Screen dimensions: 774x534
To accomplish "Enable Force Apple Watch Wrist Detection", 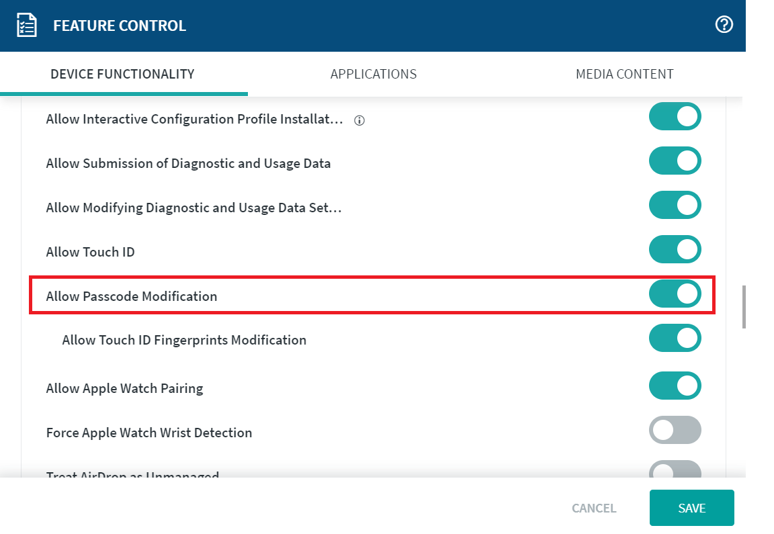I will 675,431.
